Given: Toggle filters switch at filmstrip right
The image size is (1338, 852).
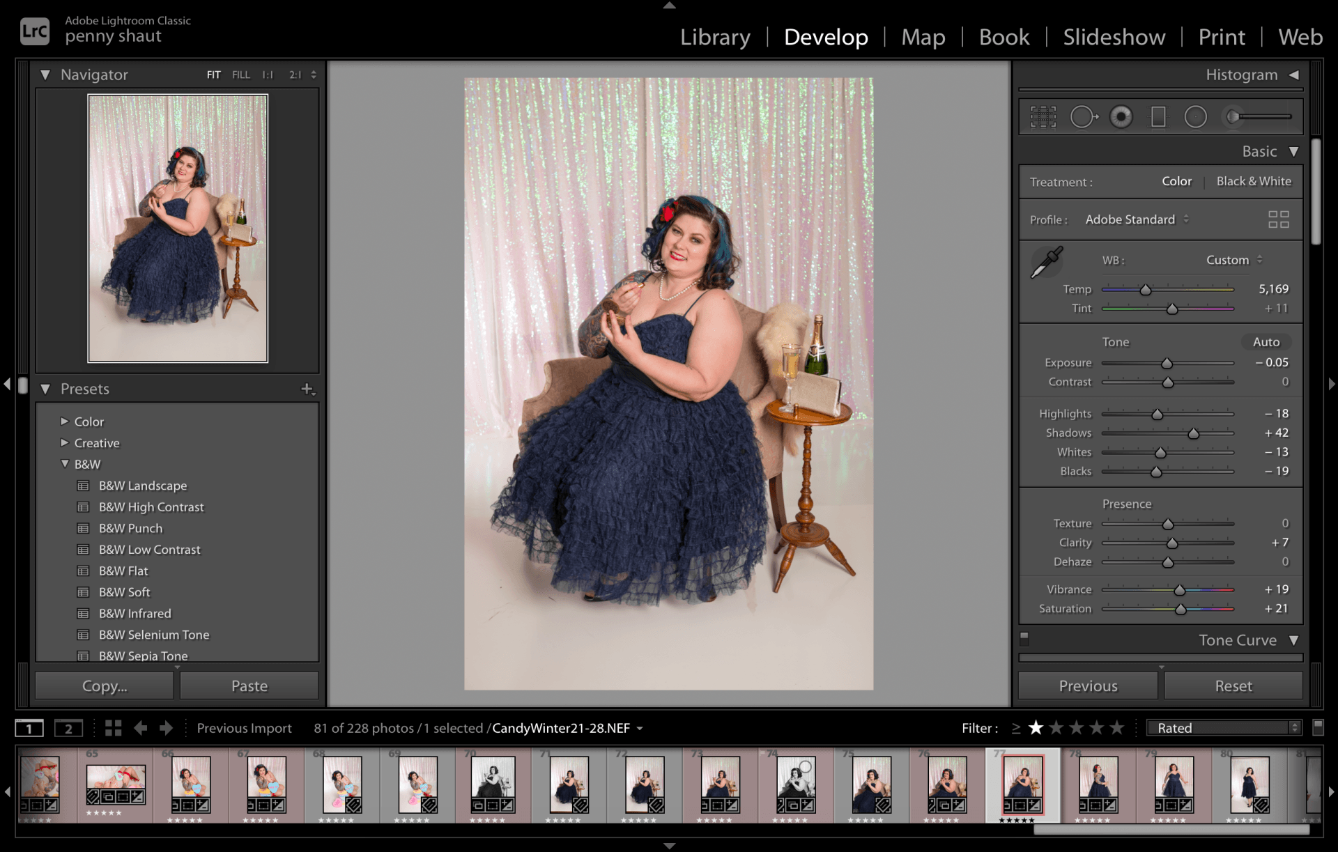Looking at the screenshot, I should (x=1318, y=727).
